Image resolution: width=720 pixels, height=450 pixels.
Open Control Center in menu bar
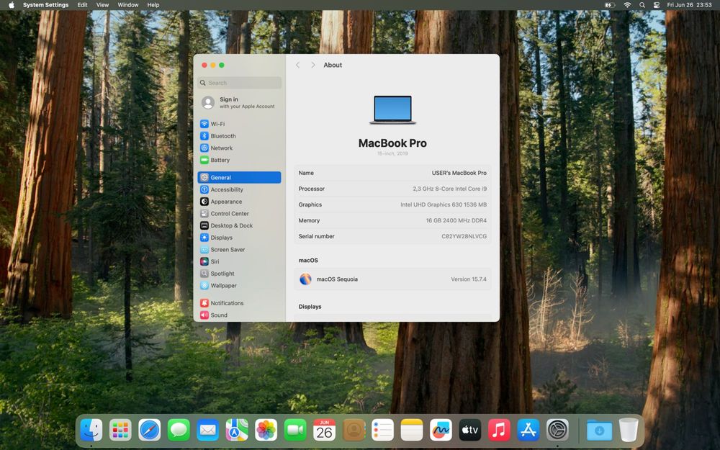[657, 5]
